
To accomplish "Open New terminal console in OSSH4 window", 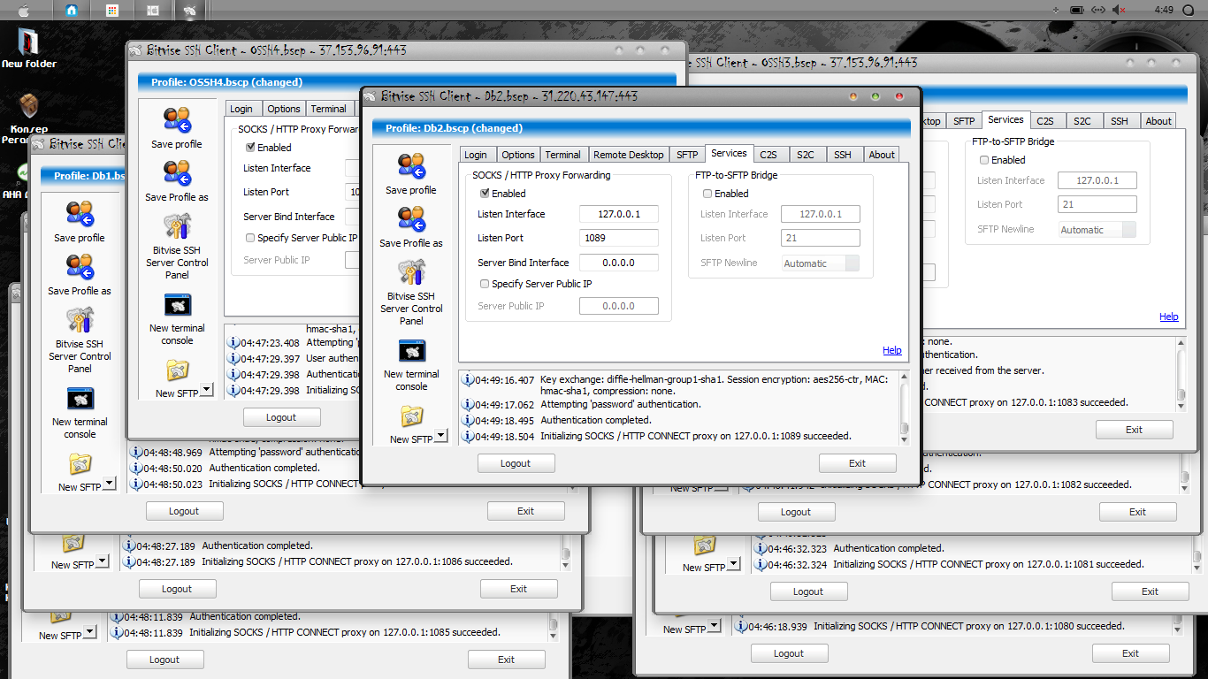I will pos(177,305).
